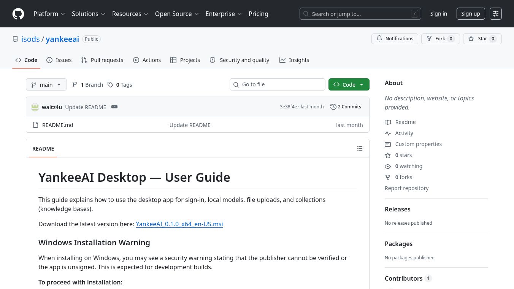
Task: Switch to the Pull requests tab
Action: (x=102, y=60)
